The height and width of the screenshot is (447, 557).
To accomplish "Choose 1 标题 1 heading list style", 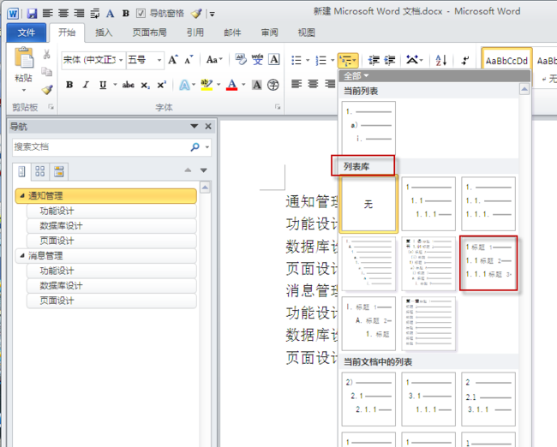I will pos(488,263).
